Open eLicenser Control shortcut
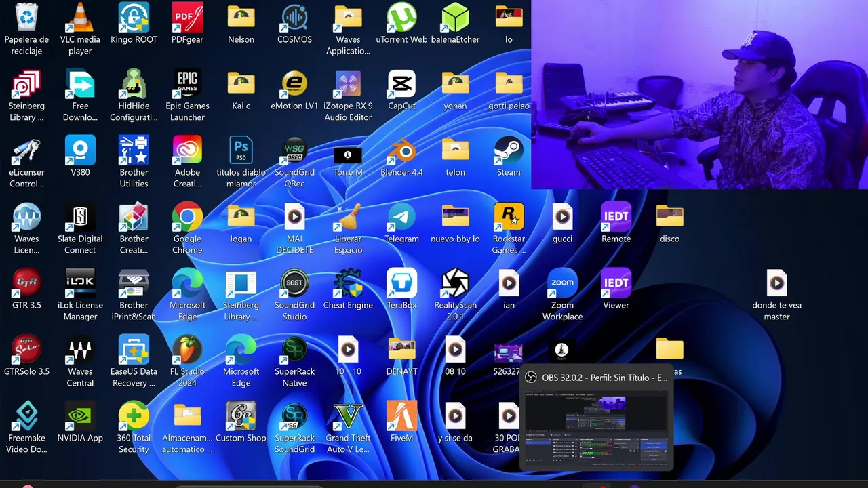The image size is (868, 488). coord(26,151)
